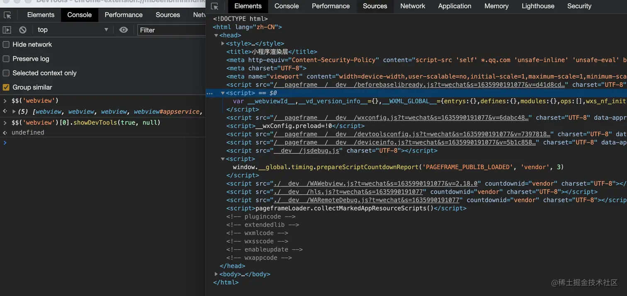Click the undefined console result
627x296 pixels.
28,133
